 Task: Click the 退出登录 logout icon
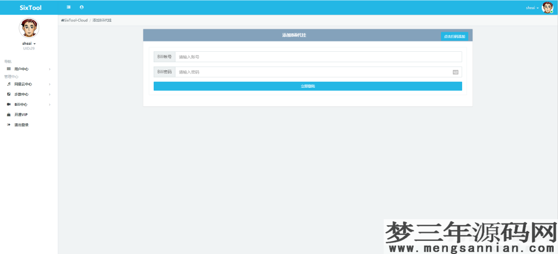tap(9, 125)
